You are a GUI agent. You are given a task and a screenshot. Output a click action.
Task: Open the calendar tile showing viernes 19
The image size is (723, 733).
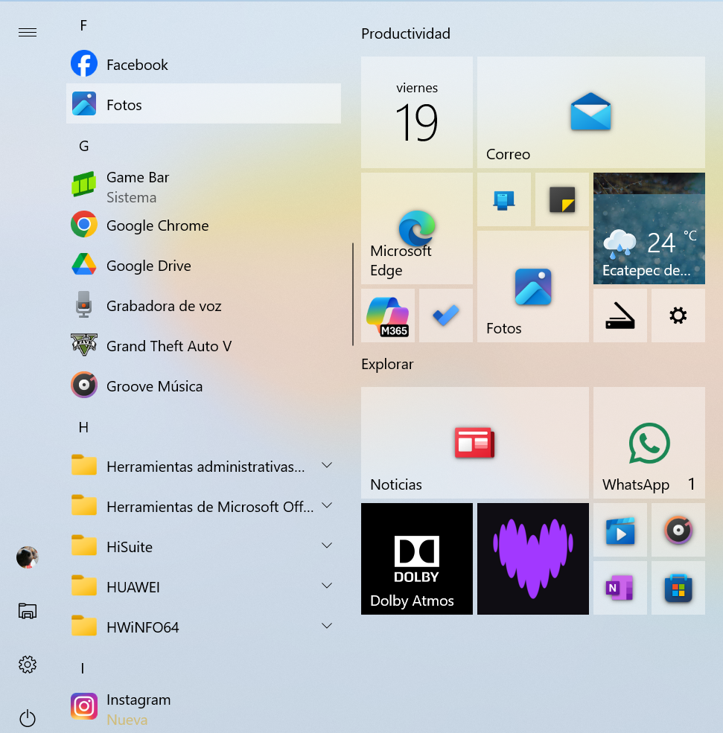point(417,112)
